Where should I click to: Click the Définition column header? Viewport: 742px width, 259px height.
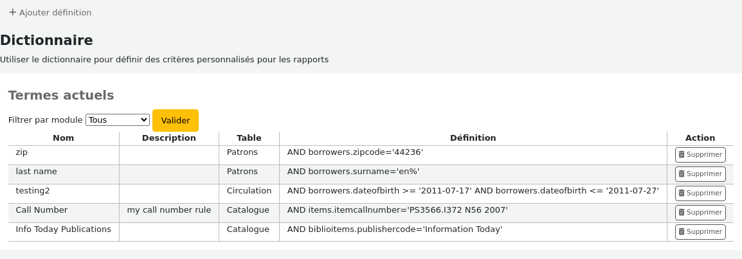tap(473, 138)
